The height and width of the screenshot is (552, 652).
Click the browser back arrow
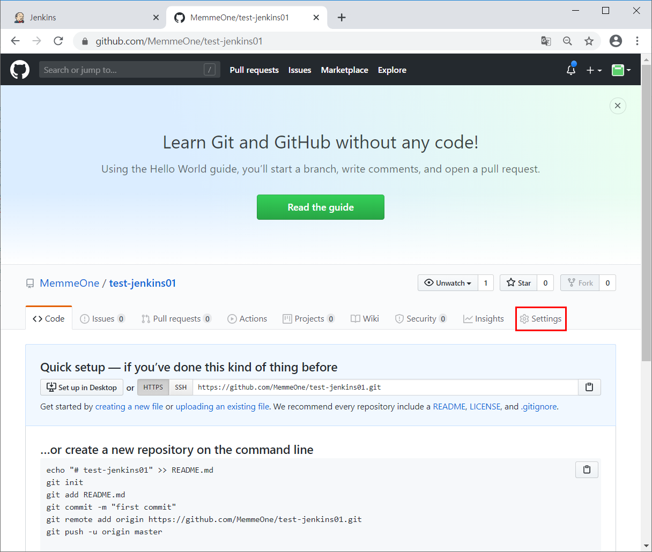[16, 41]
